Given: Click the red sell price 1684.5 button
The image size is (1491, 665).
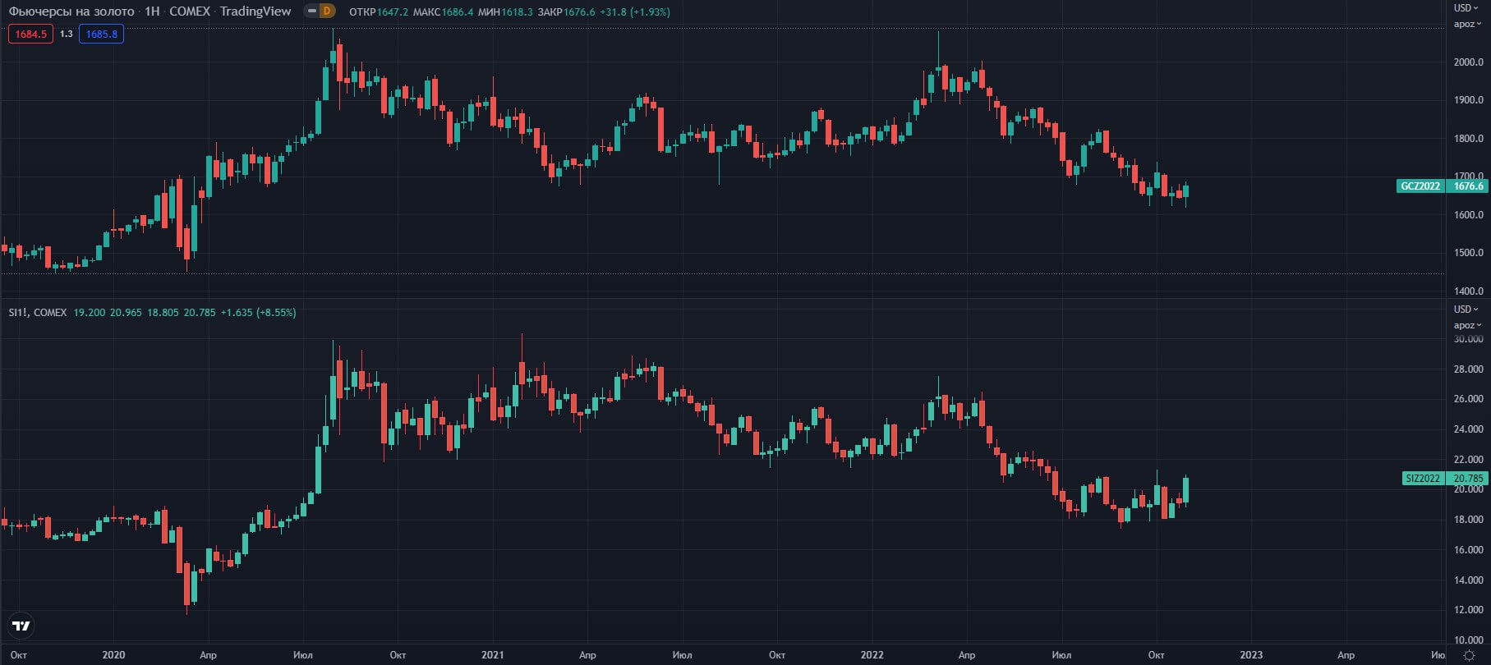Looking at the screenshot, I should 30,34.
